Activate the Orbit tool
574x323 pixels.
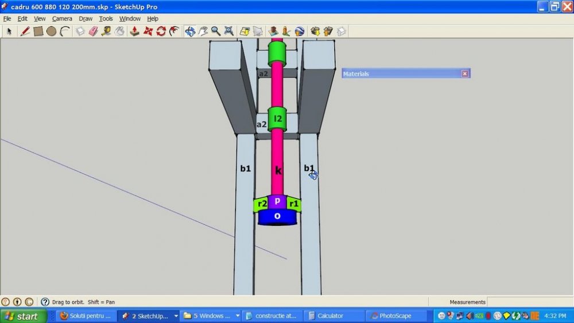click(189, 32)
